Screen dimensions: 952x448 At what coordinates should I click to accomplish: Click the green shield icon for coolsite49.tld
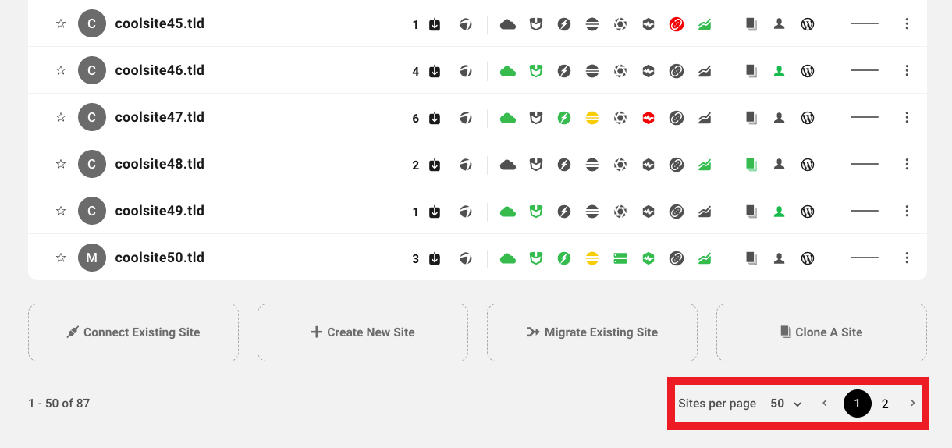coord(536,212)
